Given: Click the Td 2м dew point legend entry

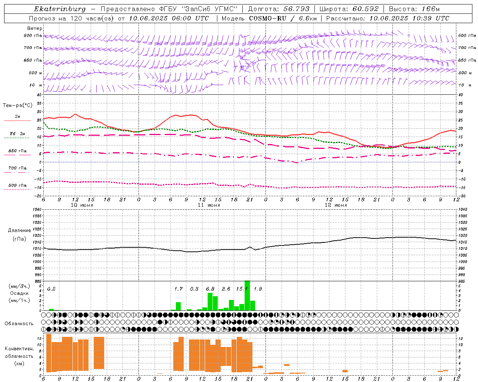Looking at the screenshot, I should point(18,134).
